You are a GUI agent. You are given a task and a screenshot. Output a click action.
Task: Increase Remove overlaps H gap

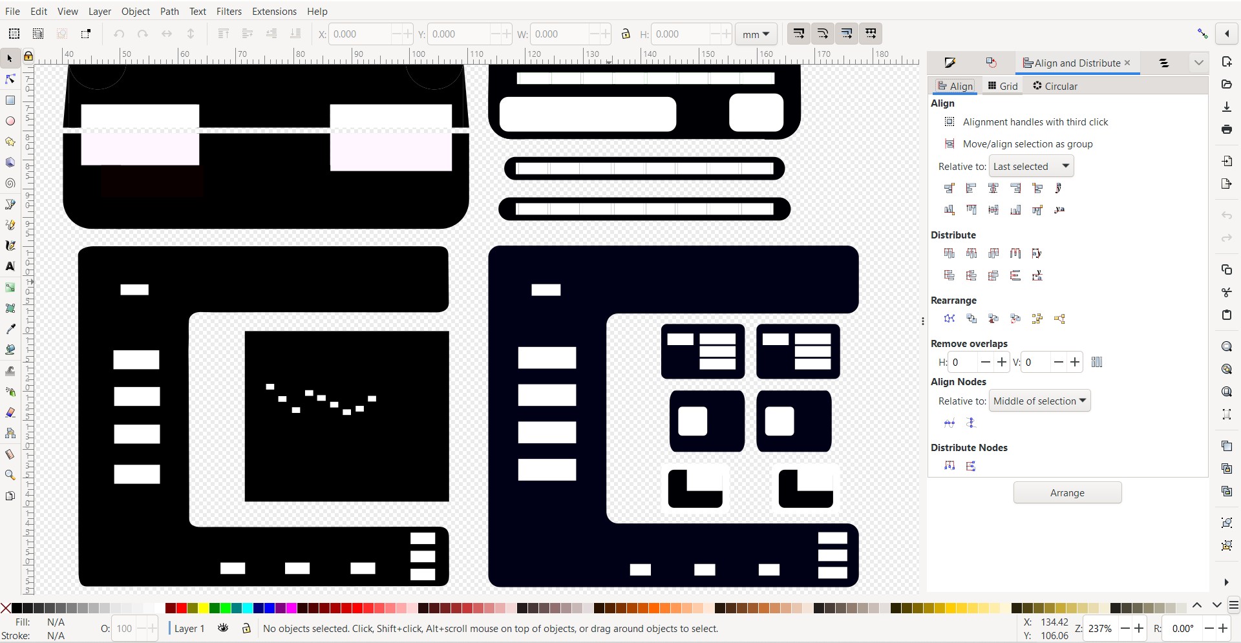pyautogui.click(x=1001, y=362)
